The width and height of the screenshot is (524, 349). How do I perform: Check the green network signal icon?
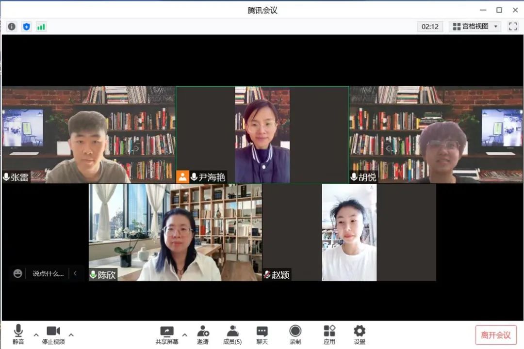41,27
